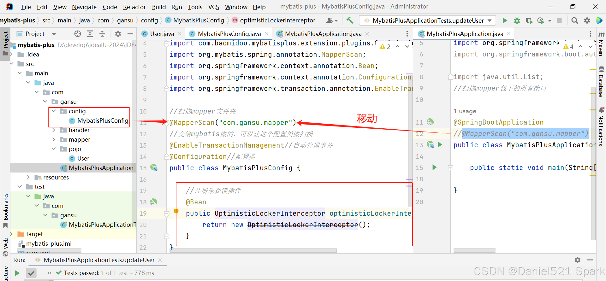Viewport: 606px width, 281px height.
Task: Toggle the Bookmarks tool window
Action: (5, 211)
